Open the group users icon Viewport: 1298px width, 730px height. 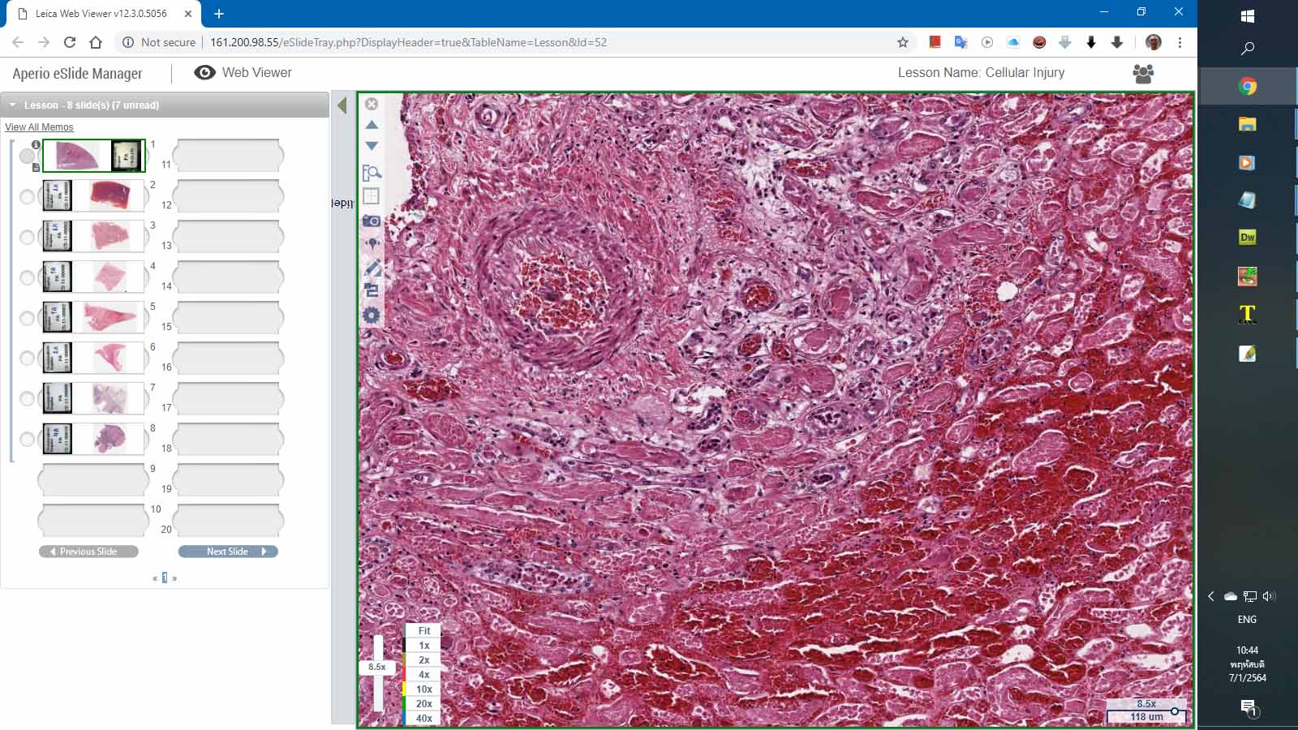pyautogui.click(x=1143, y=74)
